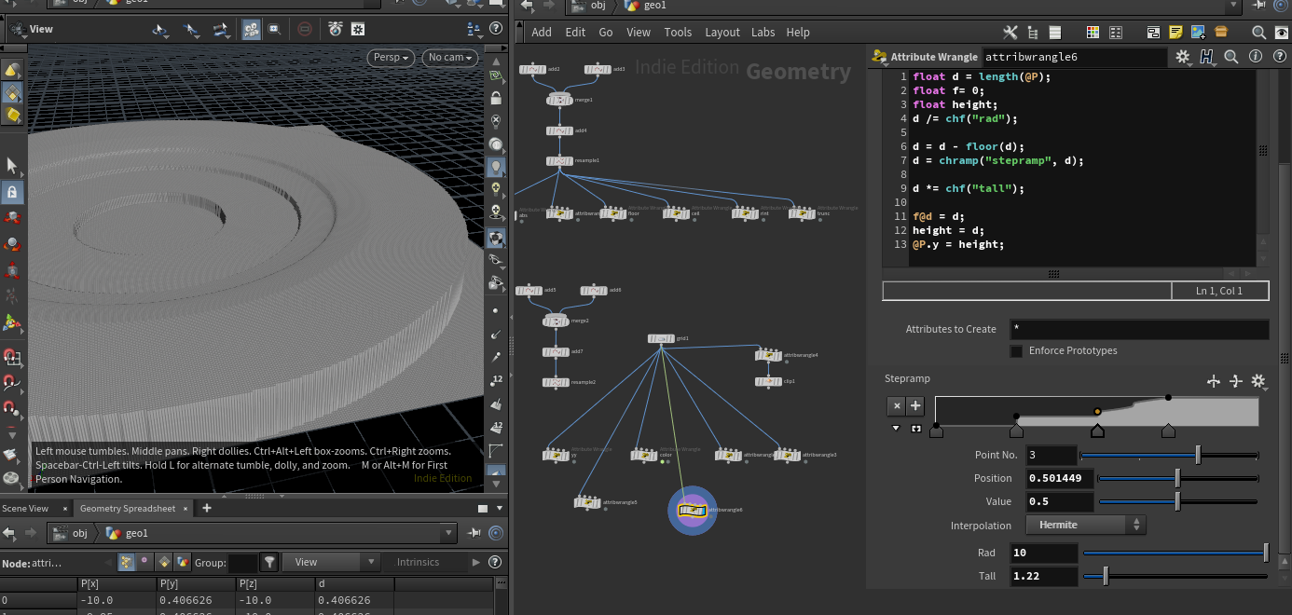Adjust the ramp Position slider
Viewport: 1292px width, 615px height.
pos(1179,479)
